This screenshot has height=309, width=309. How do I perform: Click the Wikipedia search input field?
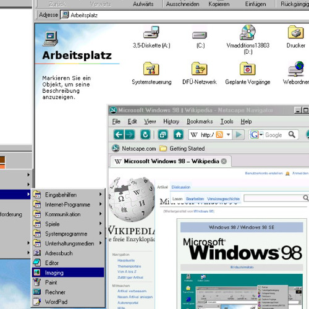pyautogui.click(x=273, y=198)
